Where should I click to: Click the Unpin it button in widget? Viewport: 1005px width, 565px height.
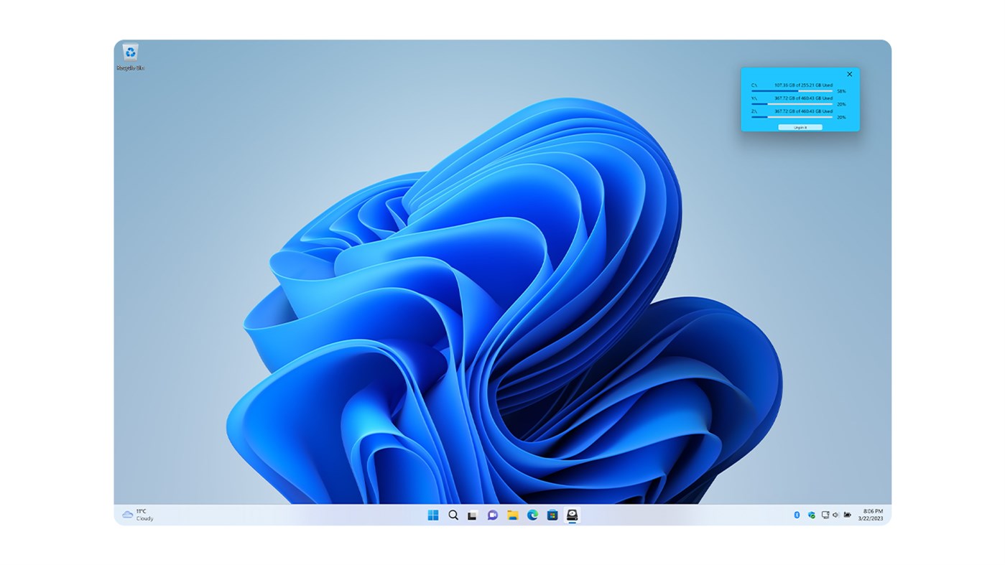[800, 127]
